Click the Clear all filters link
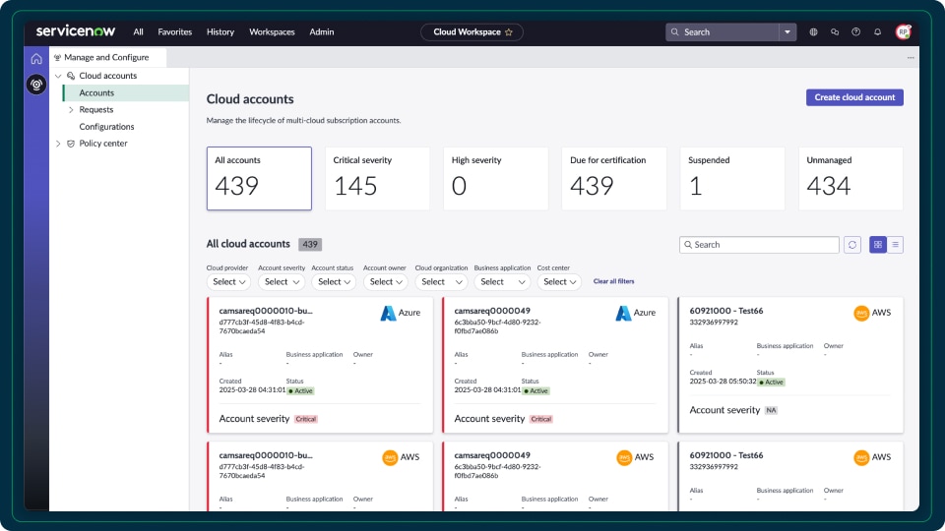Viewport: 945px width, 531px height. (x=613, y=282)
